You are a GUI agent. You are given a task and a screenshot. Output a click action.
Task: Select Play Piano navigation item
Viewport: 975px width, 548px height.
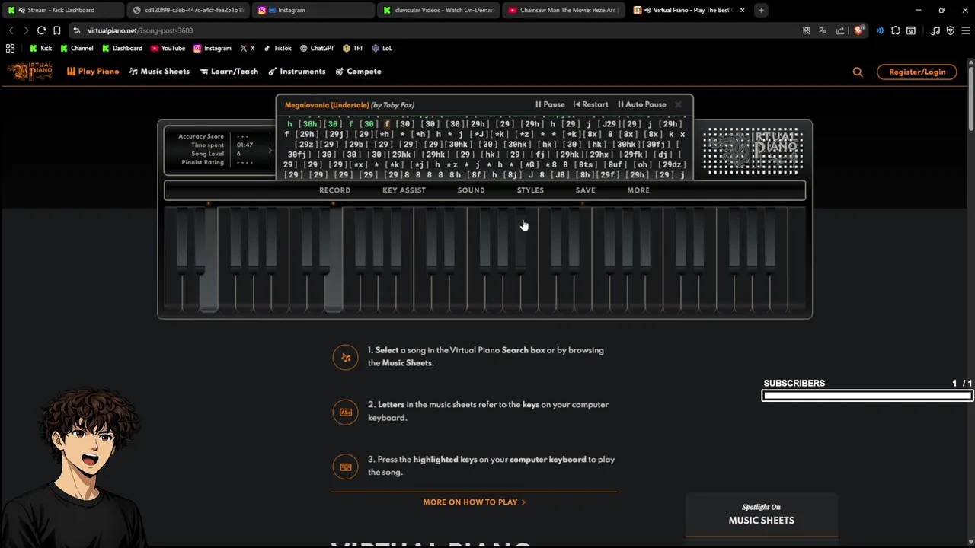(93, 72)
